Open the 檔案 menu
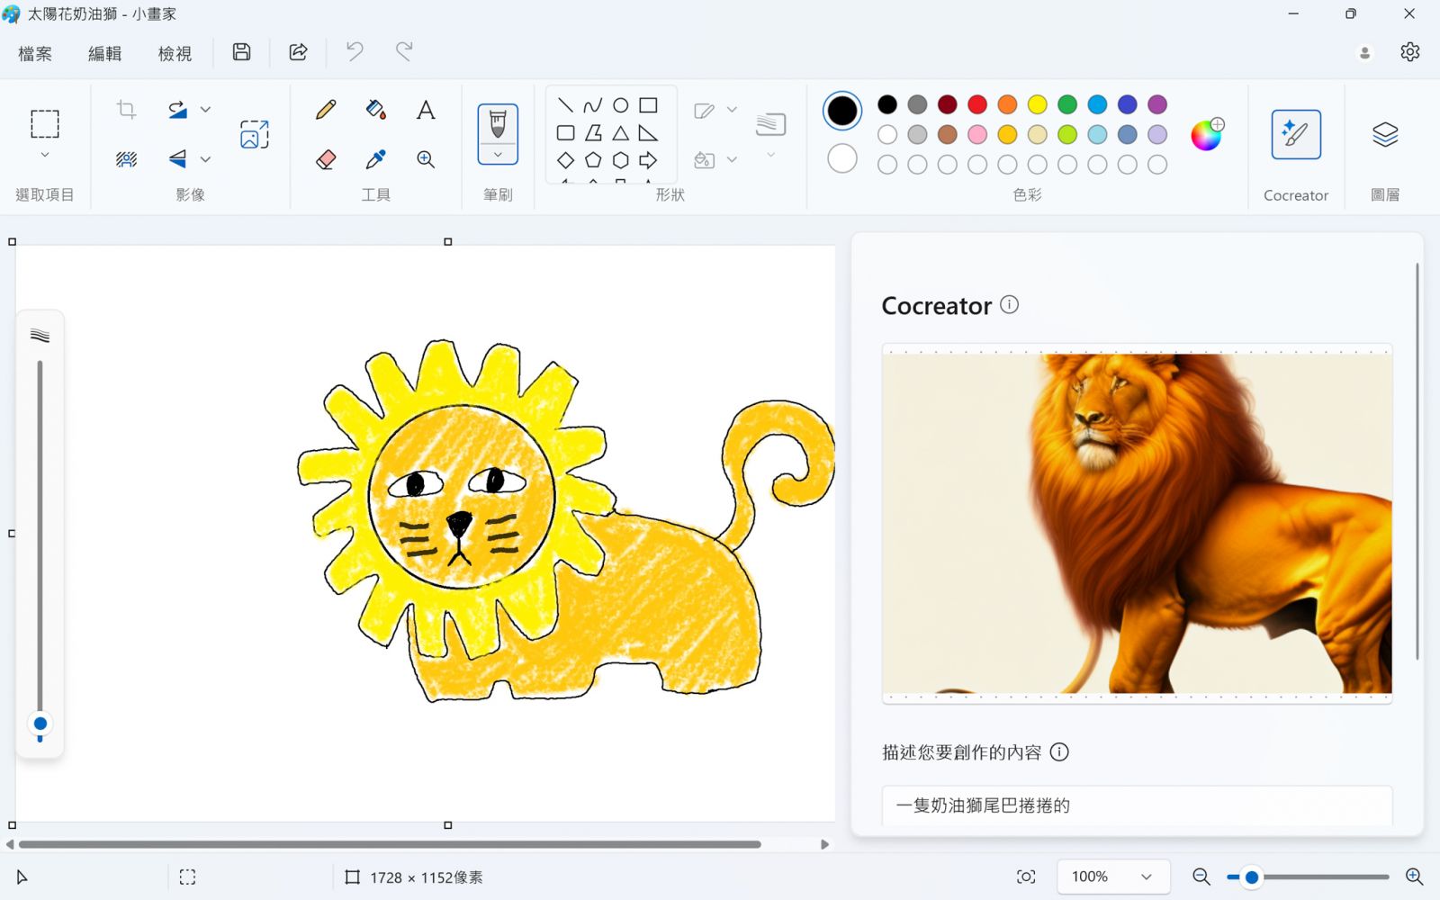This screenshot has width=1440, height=900. click(35, 53)
